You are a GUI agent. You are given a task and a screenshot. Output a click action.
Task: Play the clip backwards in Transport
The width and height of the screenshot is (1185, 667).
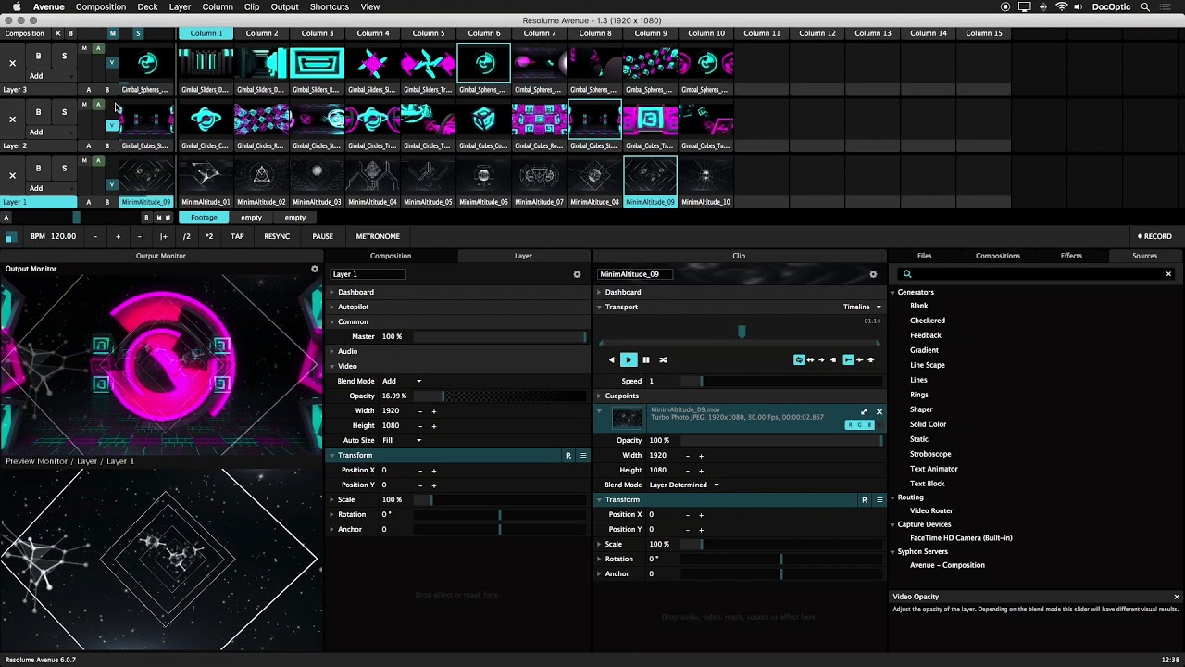coord(611,359)
